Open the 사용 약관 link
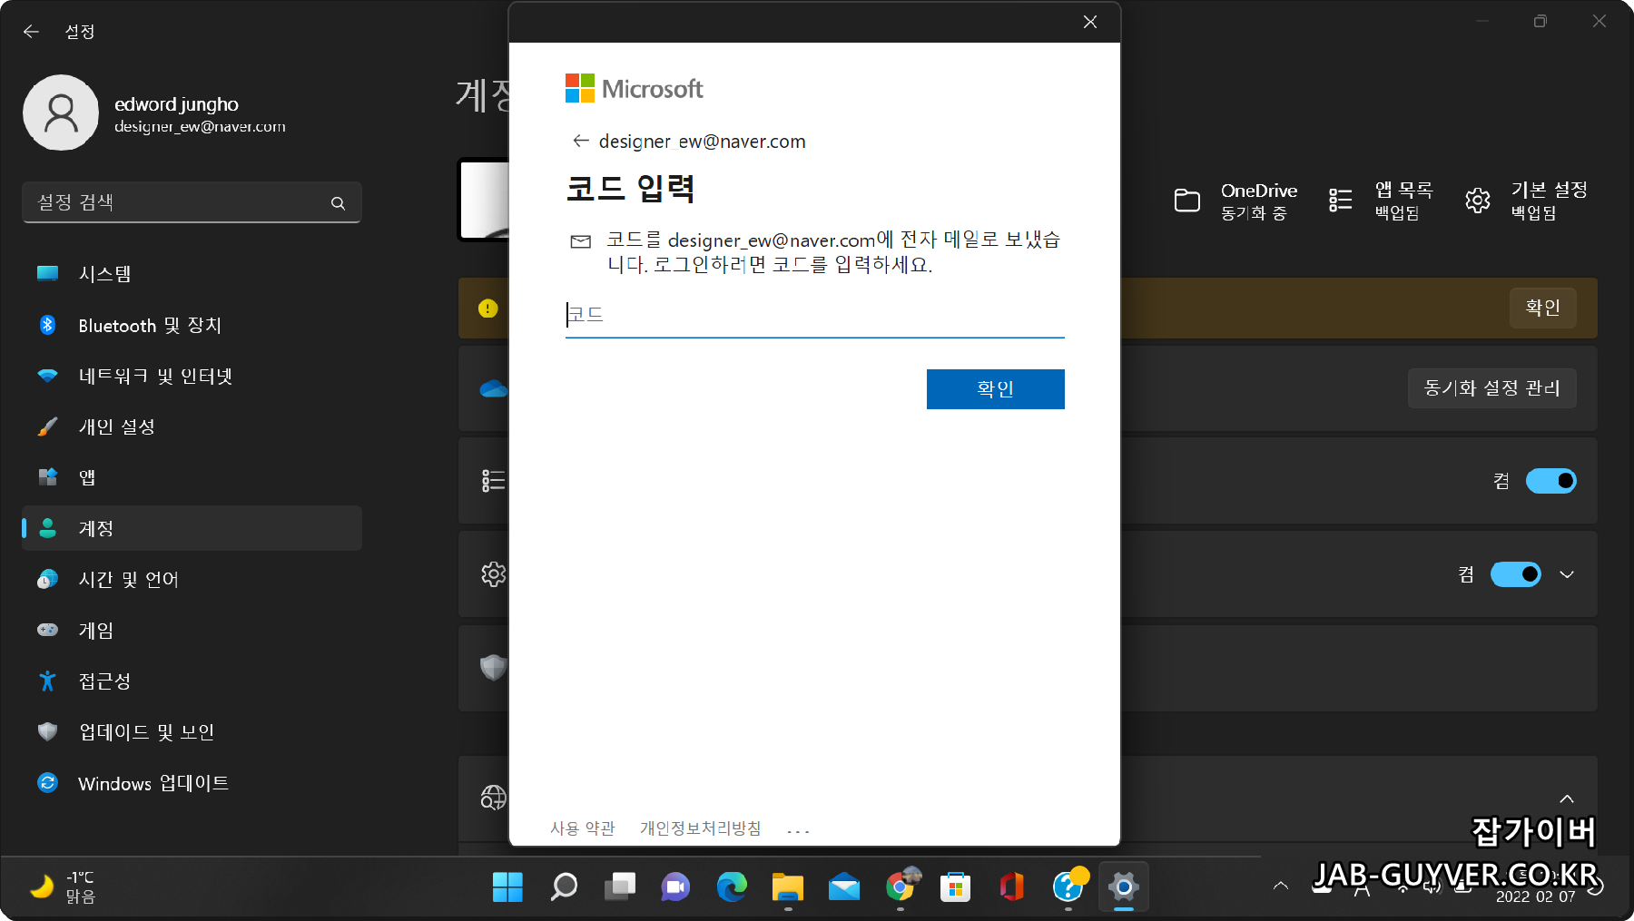Image resolution: width=1634 pixels, height=921 pixels. (583, 828)
